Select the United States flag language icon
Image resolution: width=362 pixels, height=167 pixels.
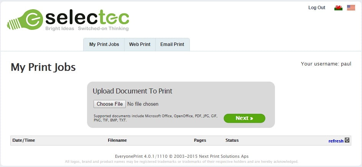coord(351,8)
